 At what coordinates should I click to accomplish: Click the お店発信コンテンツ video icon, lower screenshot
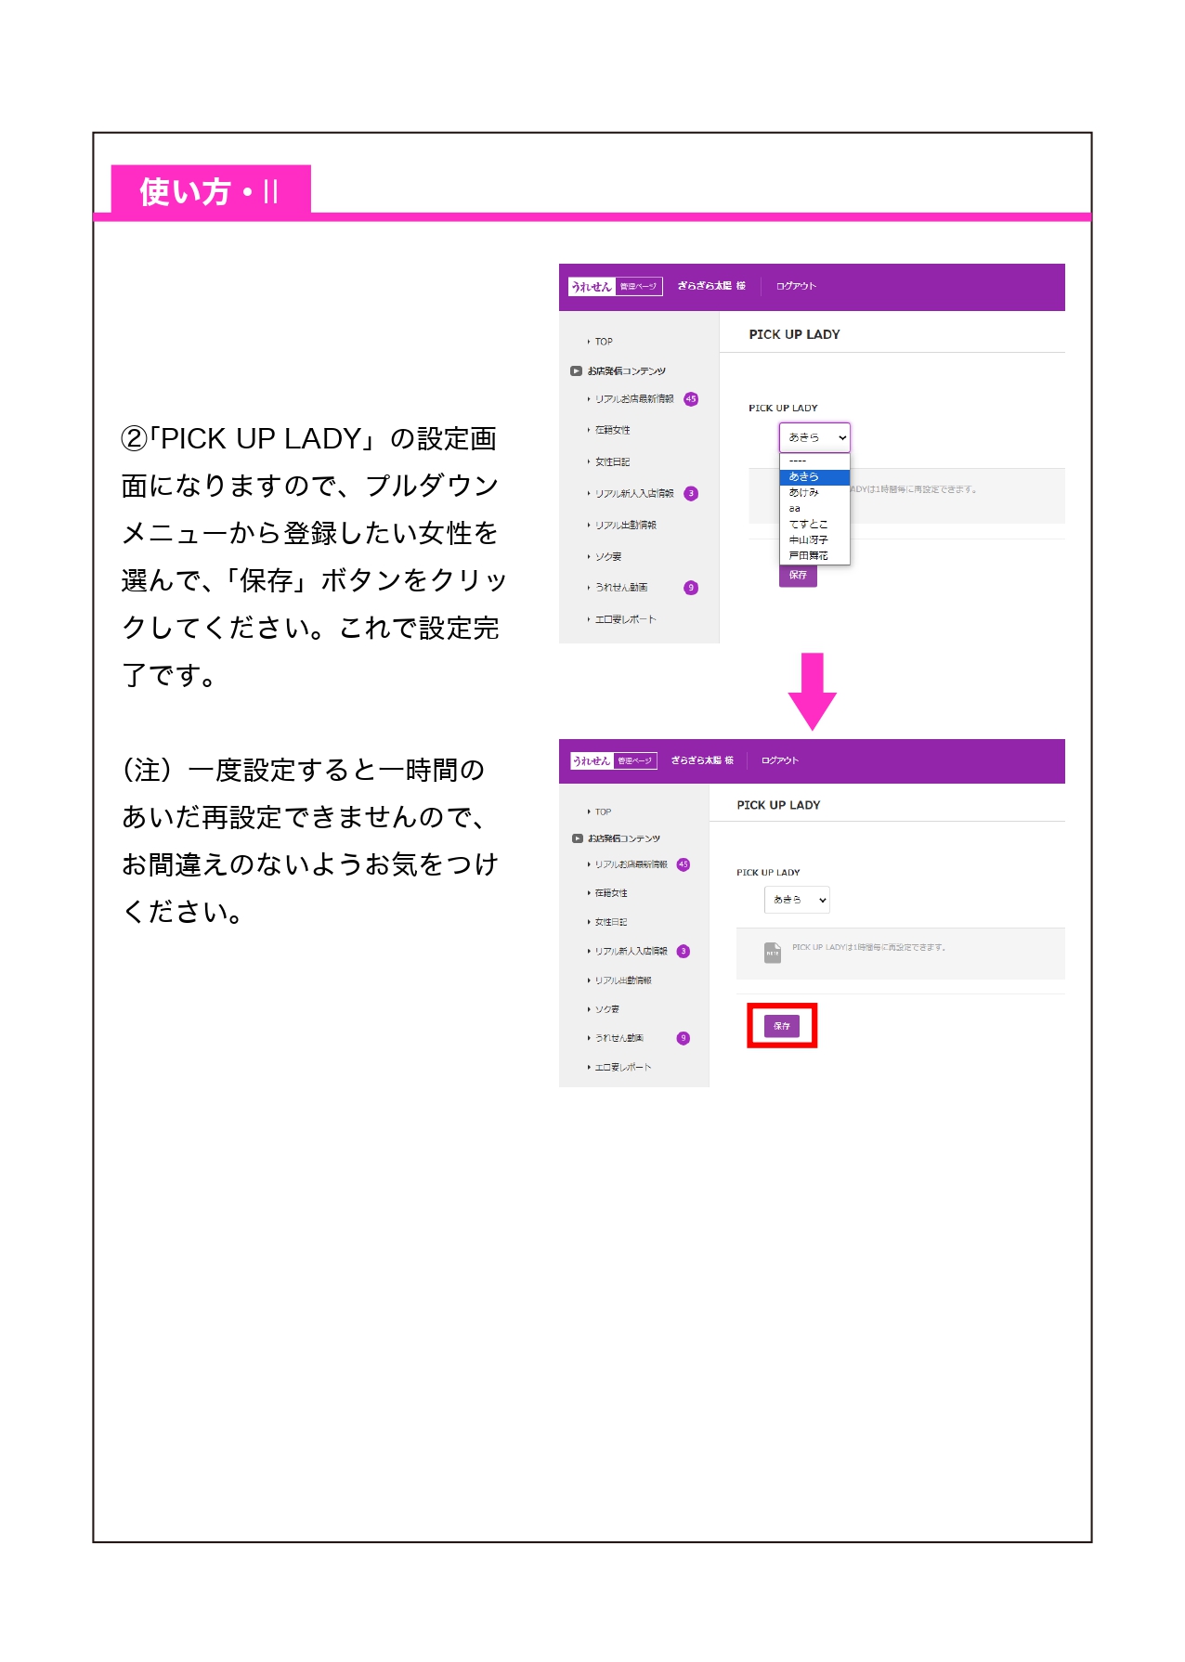578,838
